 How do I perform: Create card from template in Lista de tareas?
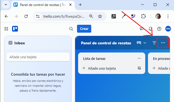139,68
